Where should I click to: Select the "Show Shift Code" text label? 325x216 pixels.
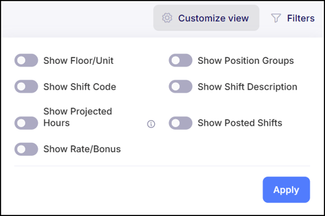pos(80,87)
